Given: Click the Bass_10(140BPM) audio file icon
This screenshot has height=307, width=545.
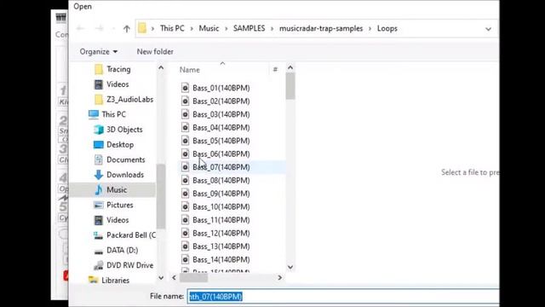Looking at the screenshot, I should [x=186, y=206].
